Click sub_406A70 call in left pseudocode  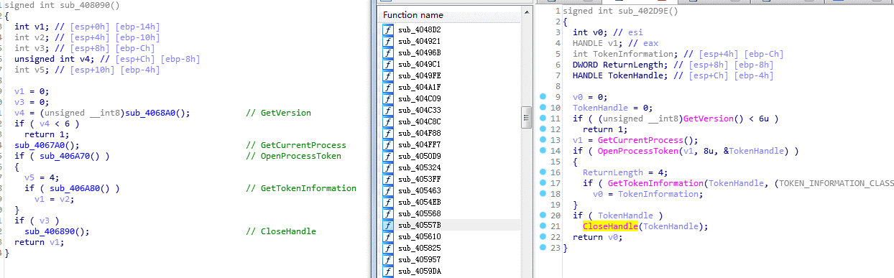[x=65, y=156]
